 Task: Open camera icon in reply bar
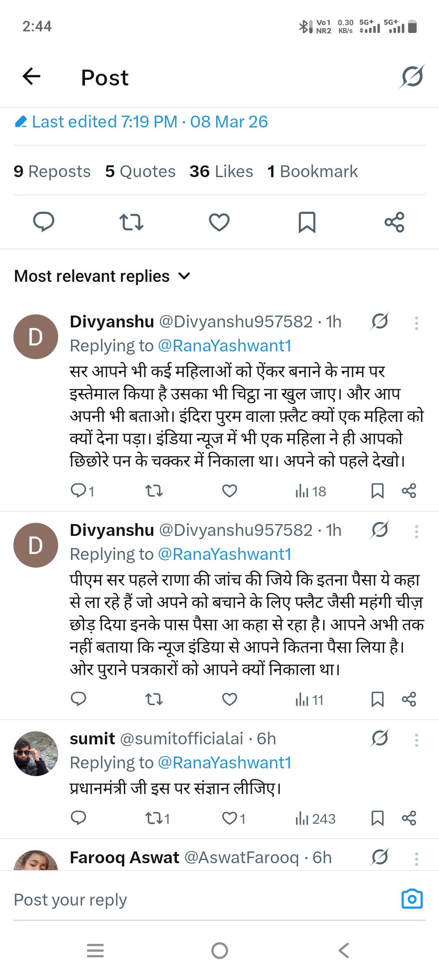coord(412,899)
